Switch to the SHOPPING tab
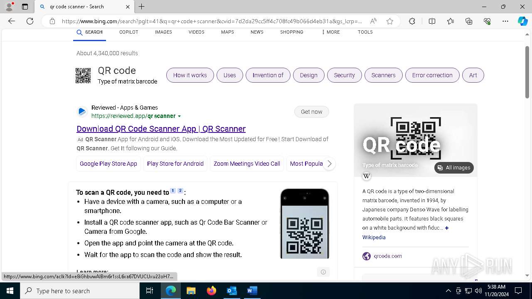 pyautogui.click(x=291, y=32)
